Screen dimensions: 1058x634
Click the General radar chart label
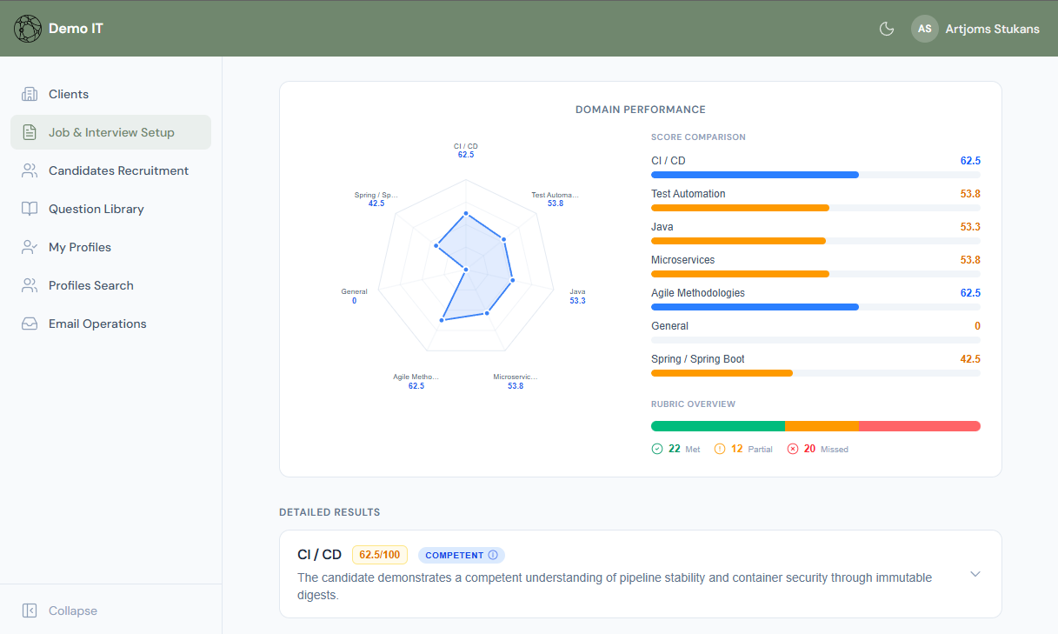[354, 292]
